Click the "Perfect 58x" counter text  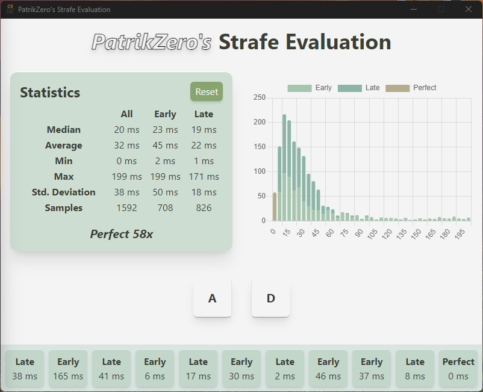coord(122,234)
